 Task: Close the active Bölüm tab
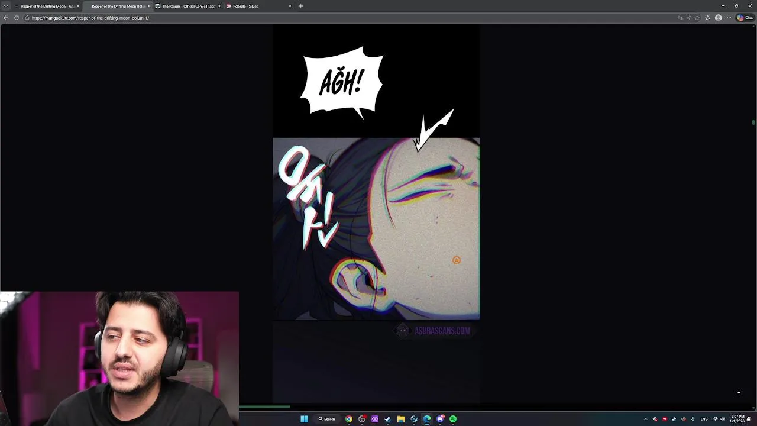pos(148,6)
